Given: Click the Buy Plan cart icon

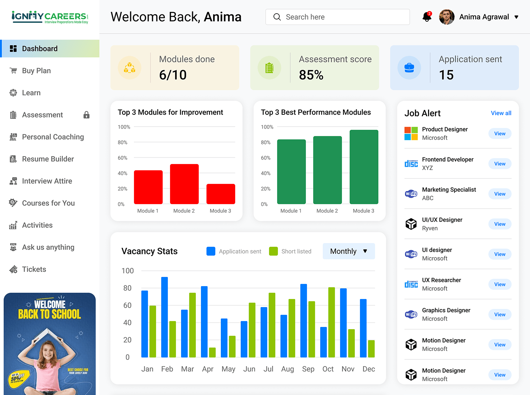Looking at the screenshot, I should pos(13,71).
